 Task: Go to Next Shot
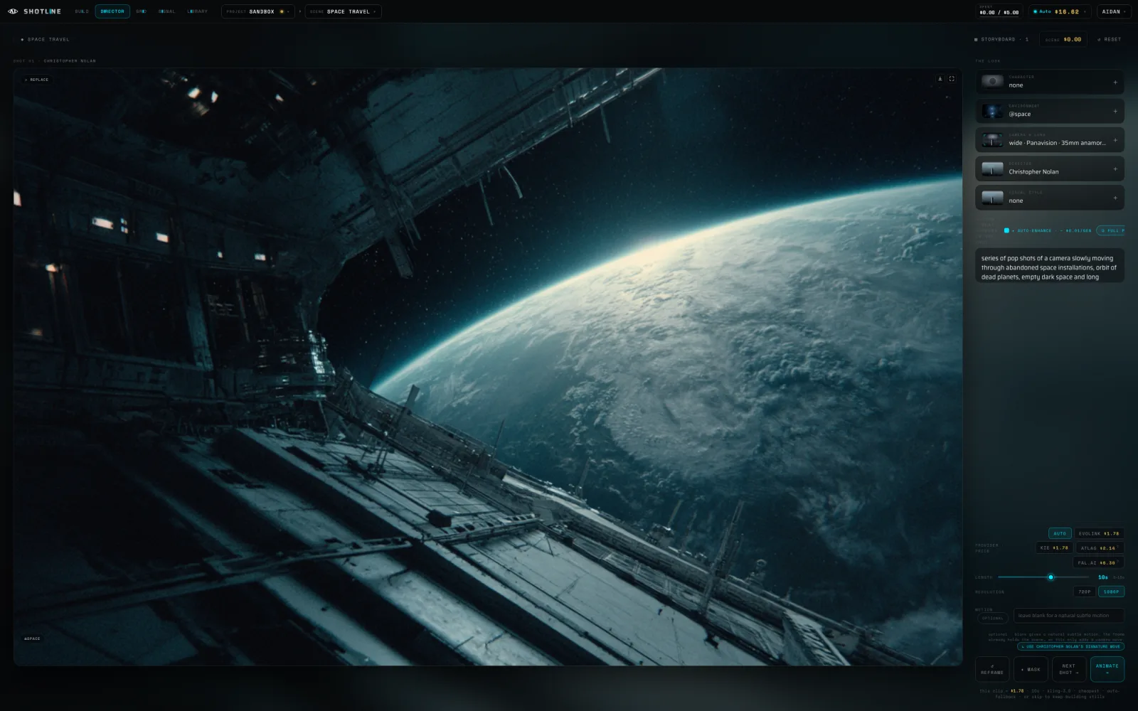[x=1069, y=669]
